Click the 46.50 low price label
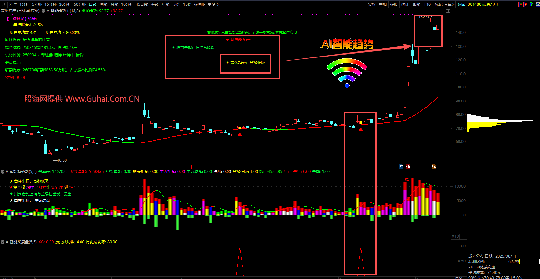The height and width of the screenshot is (279, 540). click(62, 160)
